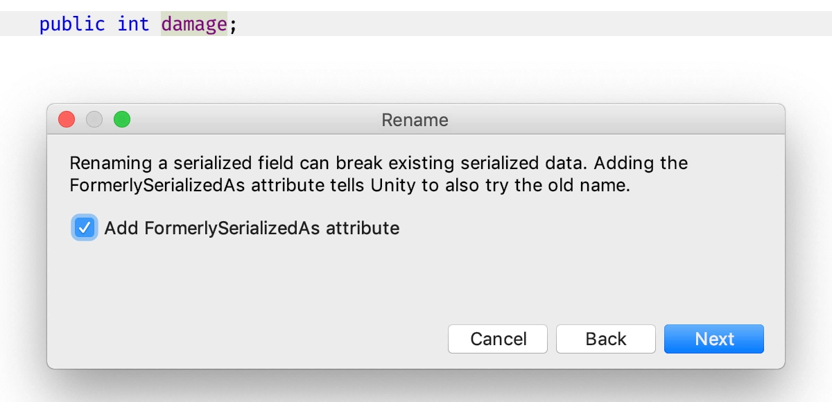This screenshot has width=832, height=402.
Task: Click the green zoom button of Rename dialog
Action: tap(122, 119)
